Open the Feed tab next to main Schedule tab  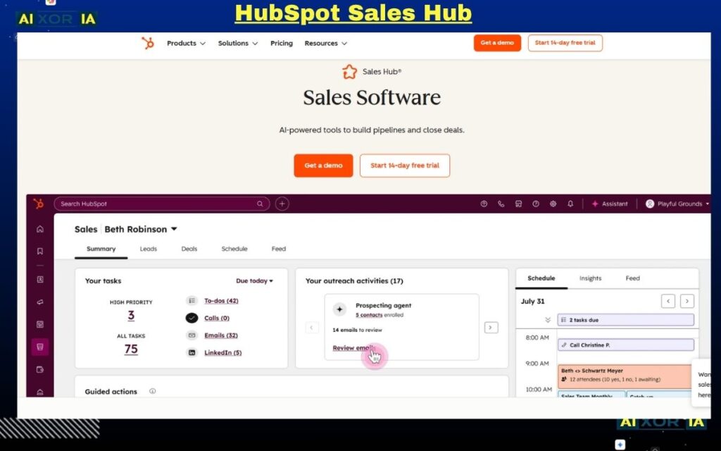(279, 249)
